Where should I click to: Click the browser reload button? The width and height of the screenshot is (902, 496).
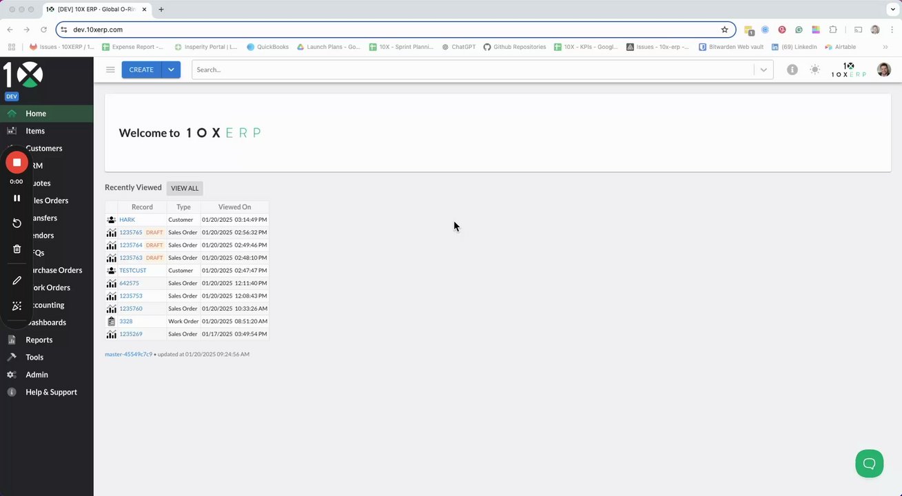pos(43,30)
